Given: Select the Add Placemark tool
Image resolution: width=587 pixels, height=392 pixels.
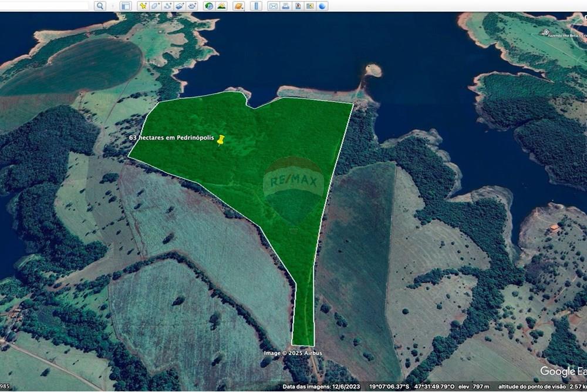Looking at the screenshot, I should pyautogui.click(x=143, y=6).
